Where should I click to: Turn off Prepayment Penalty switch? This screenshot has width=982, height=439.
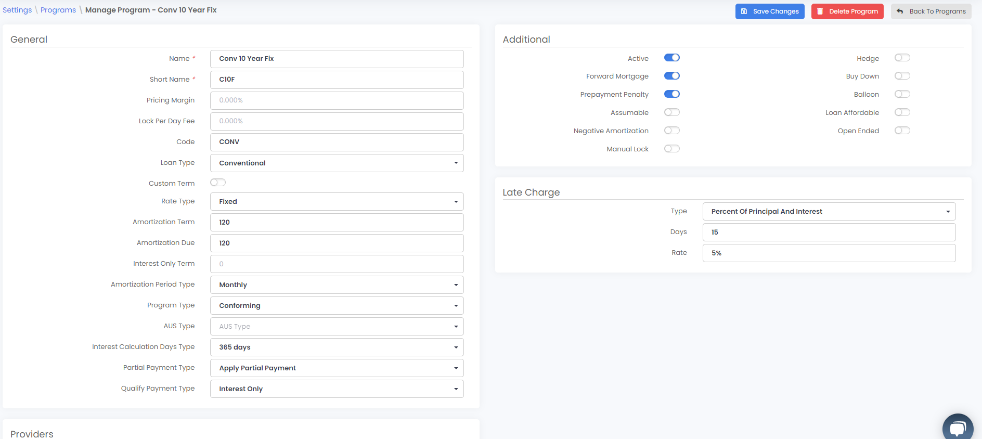pyautogui.click(x=671, y=94)
